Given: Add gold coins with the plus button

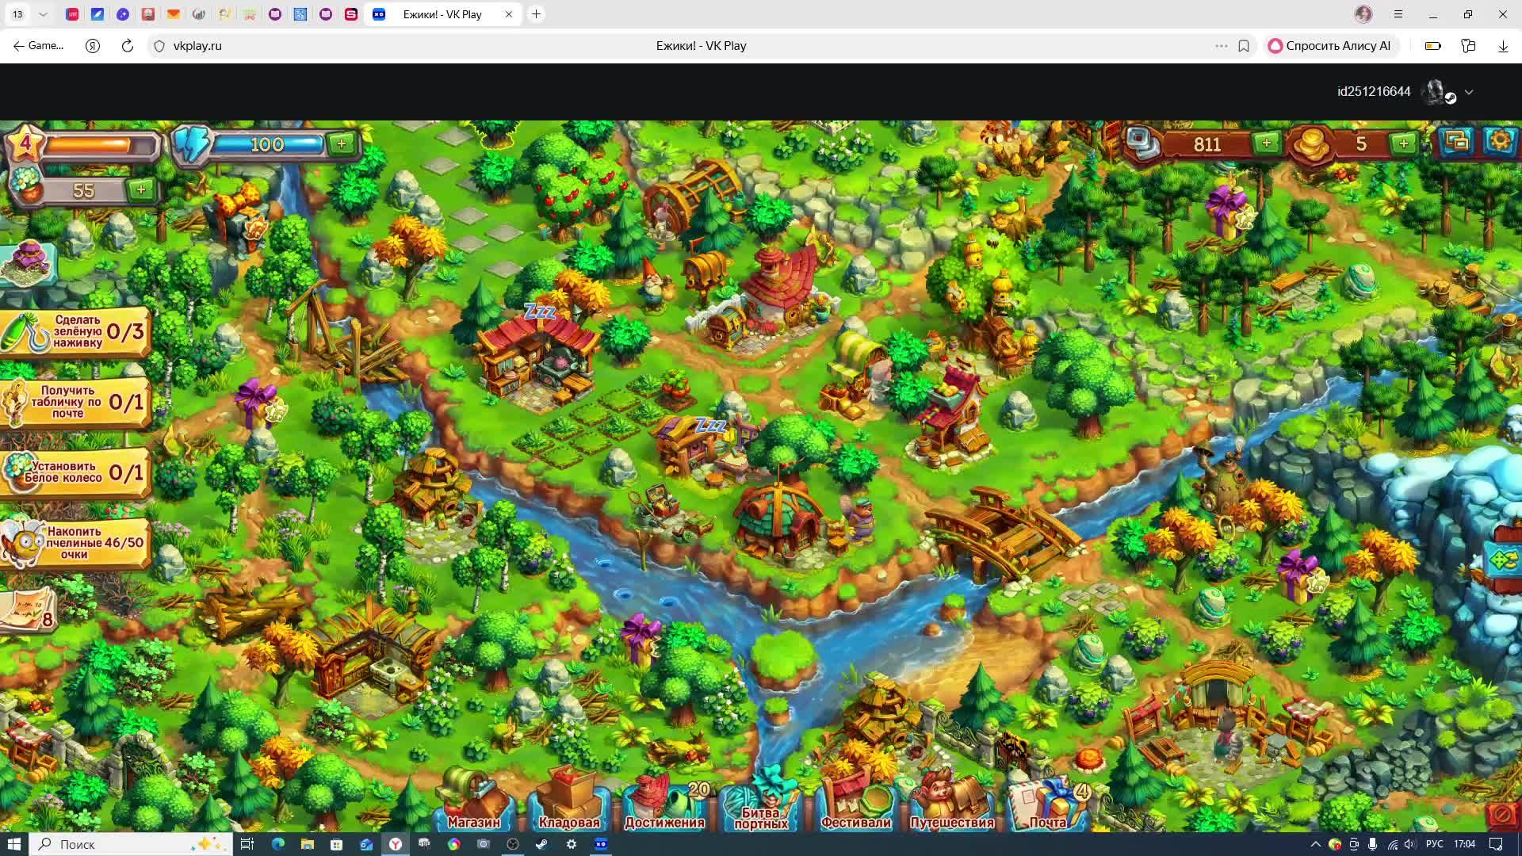Looking at the screenshot, I should click(x=1404, y=143).
